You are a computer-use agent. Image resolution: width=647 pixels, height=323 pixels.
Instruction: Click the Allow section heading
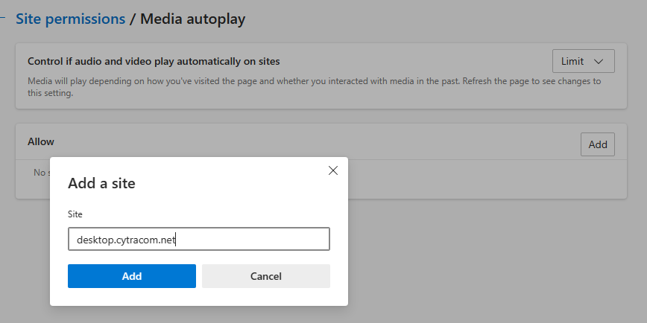point(41,141)
